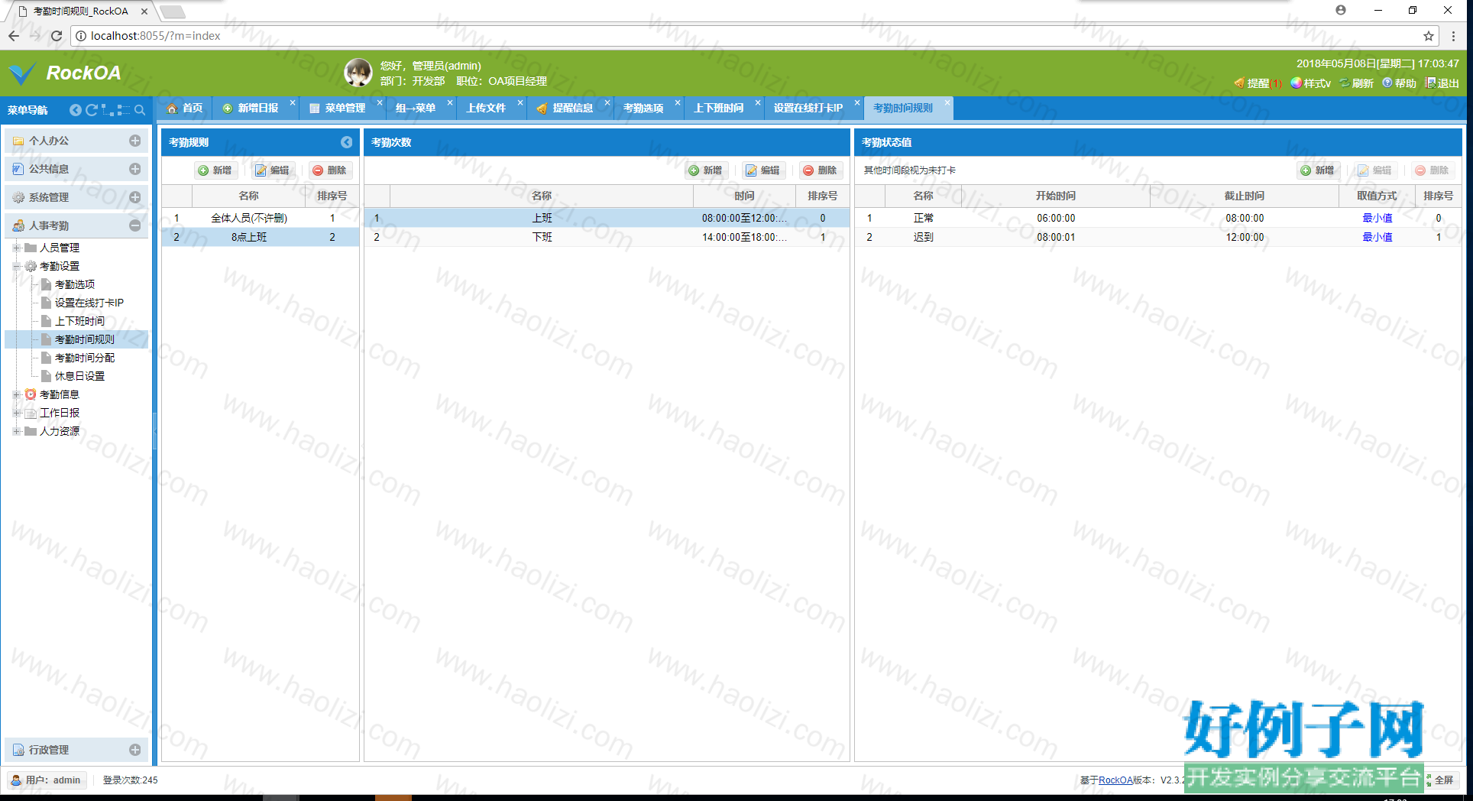
Task: Click the 最小值 link in the 正常 row
Action: click(1377, 218)
